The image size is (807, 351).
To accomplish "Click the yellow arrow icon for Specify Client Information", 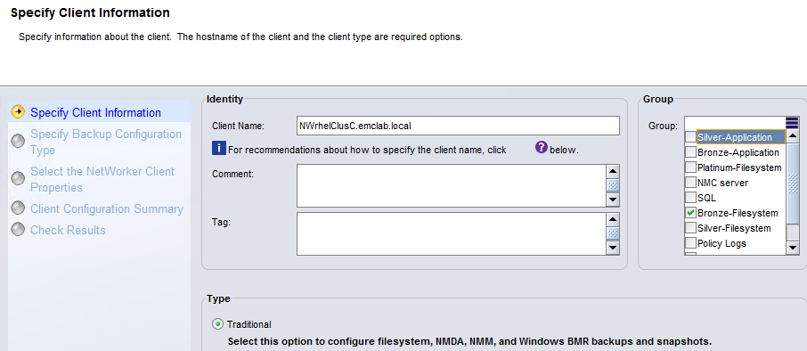I will 18,111.
